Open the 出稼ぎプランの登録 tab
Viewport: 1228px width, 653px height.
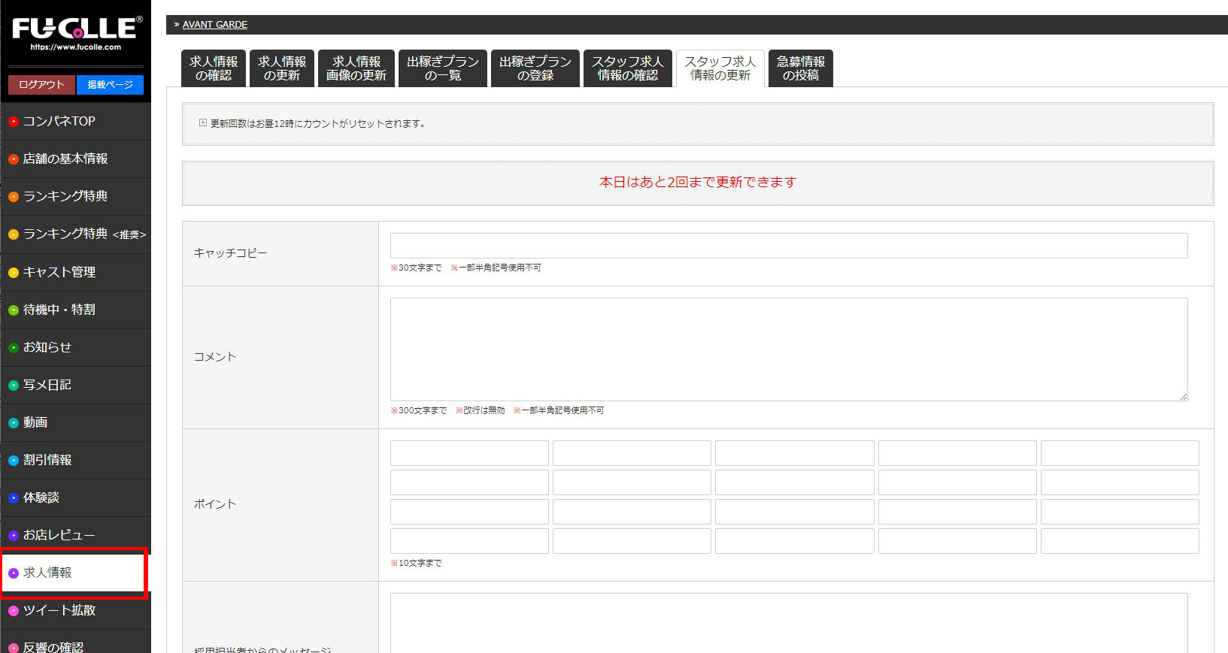point(535,68)
